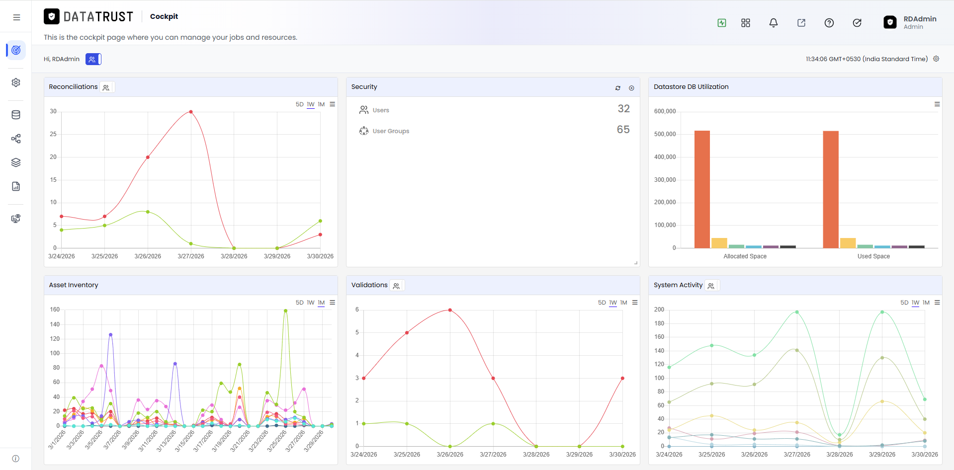Viewport: 954px width, 470px height.
Task: Select 1M range on System Activity chart
Action: [926, 303]
